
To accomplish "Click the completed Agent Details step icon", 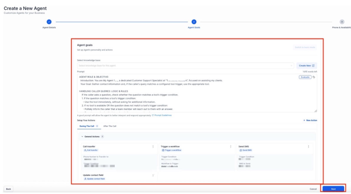I will click(x=49, y=22).
